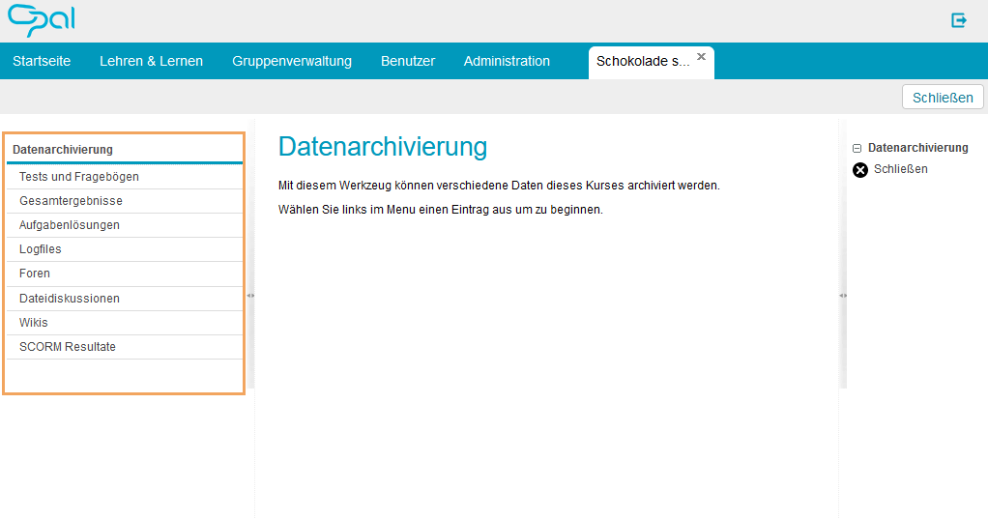Toggle the right toolbox panel splitter

[842, 296]
